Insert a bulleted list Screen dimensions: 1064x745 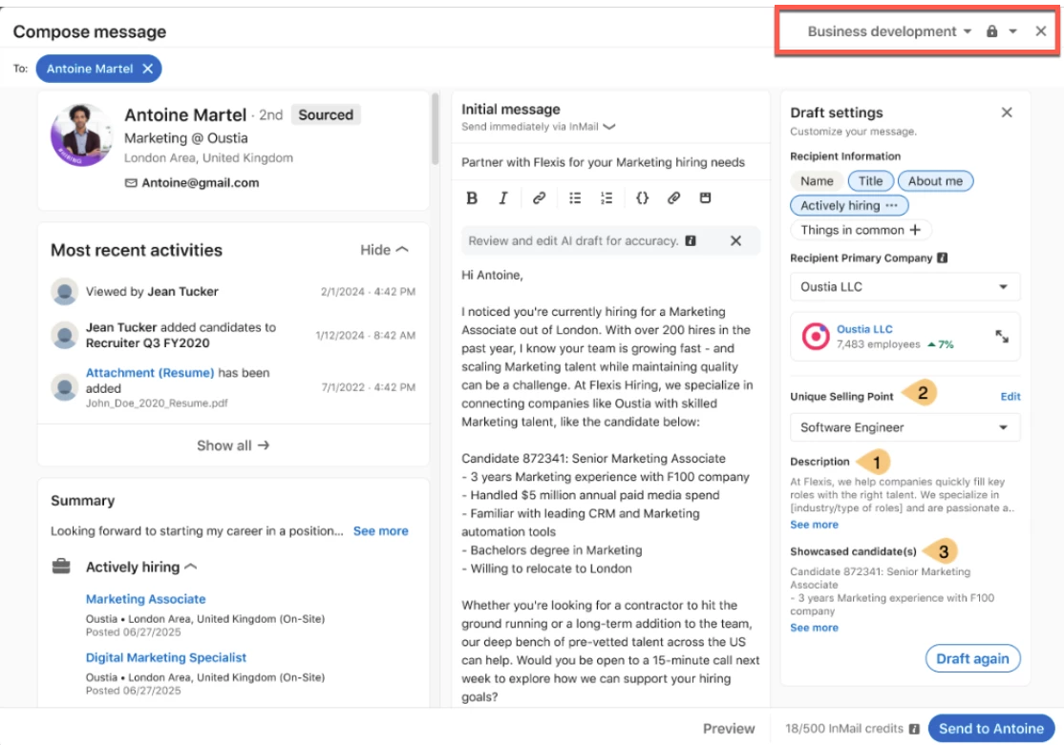tap(575, 198)
